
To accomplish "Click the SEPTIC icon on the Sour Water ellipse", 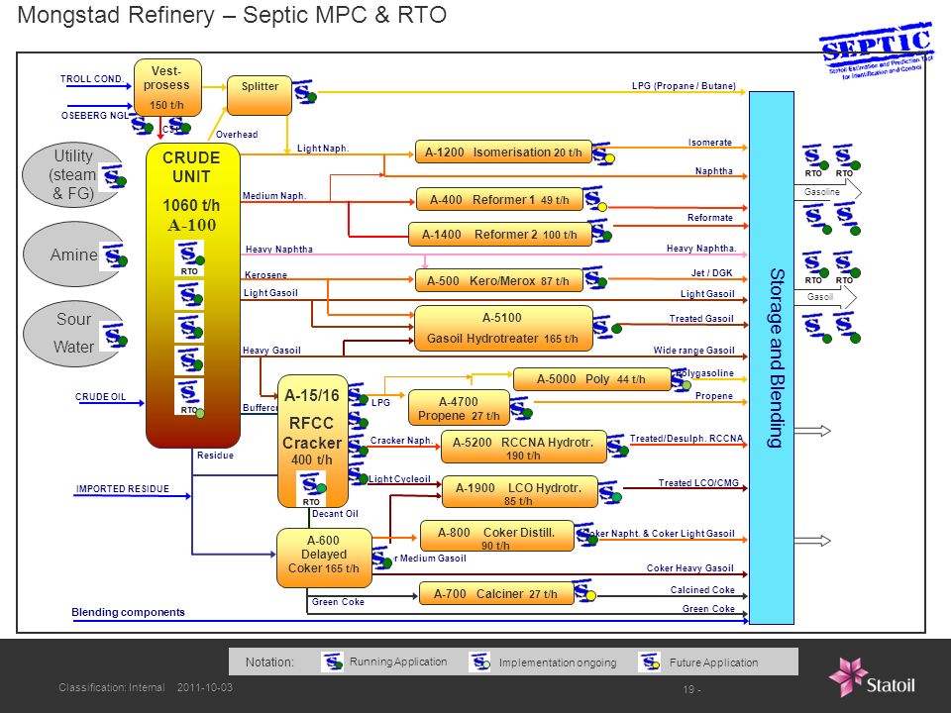I will [115, 335].
